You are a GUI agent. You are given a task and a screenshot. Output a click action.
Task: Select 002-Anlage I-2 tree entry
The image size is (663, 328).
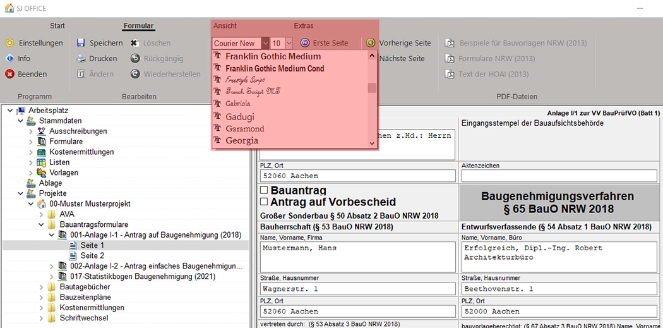click(x=157, y=266)
